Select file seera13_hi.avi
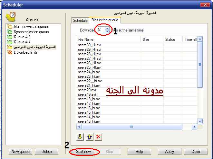 coord(89,121)
